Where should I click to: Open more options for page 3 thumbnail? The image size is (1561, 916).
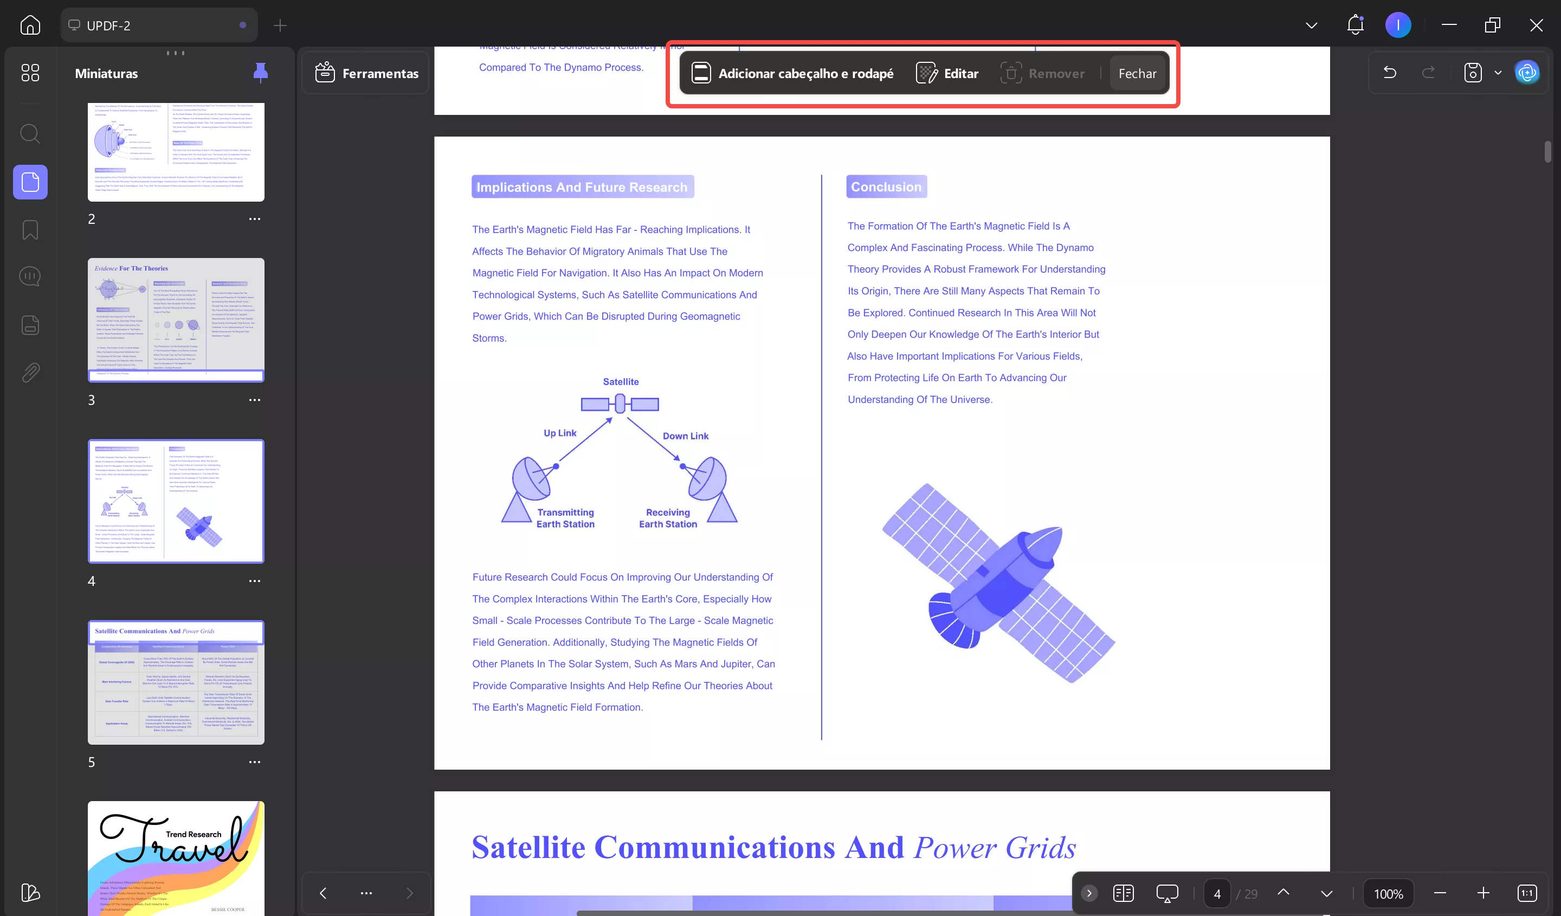click(255, 400)
